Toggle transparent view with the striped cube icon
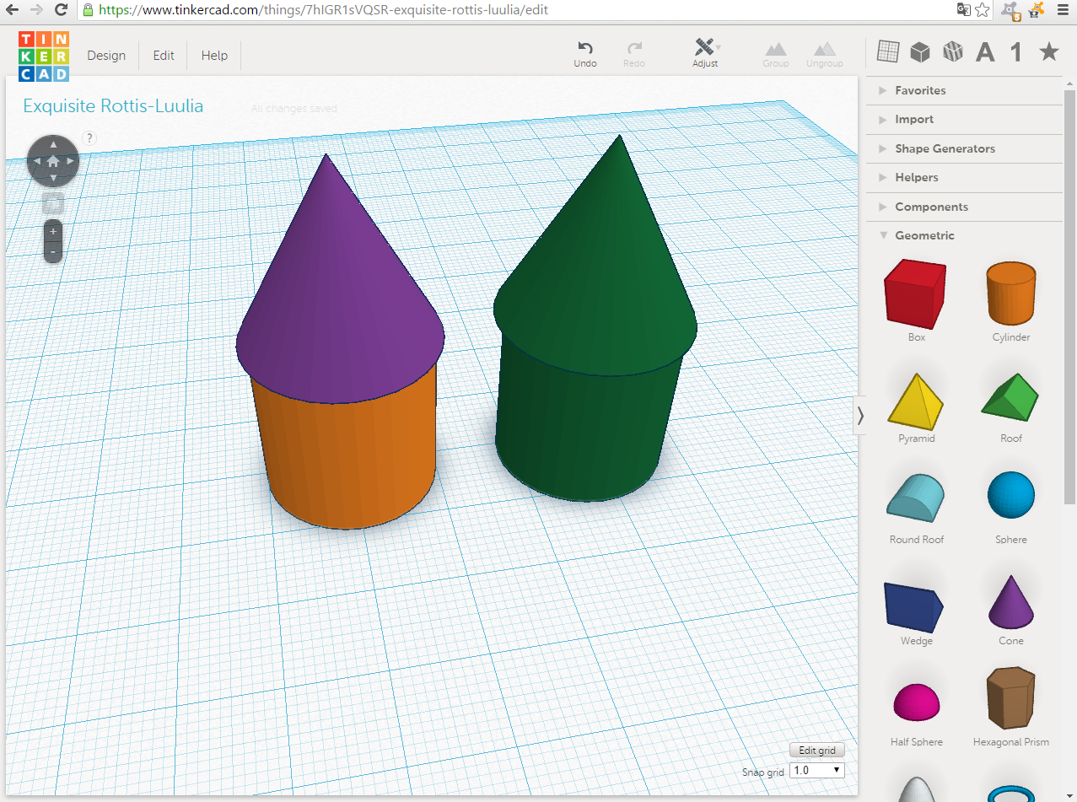Screen dimensions: 1077x802 pyautogui.click(x=952, y=51)
